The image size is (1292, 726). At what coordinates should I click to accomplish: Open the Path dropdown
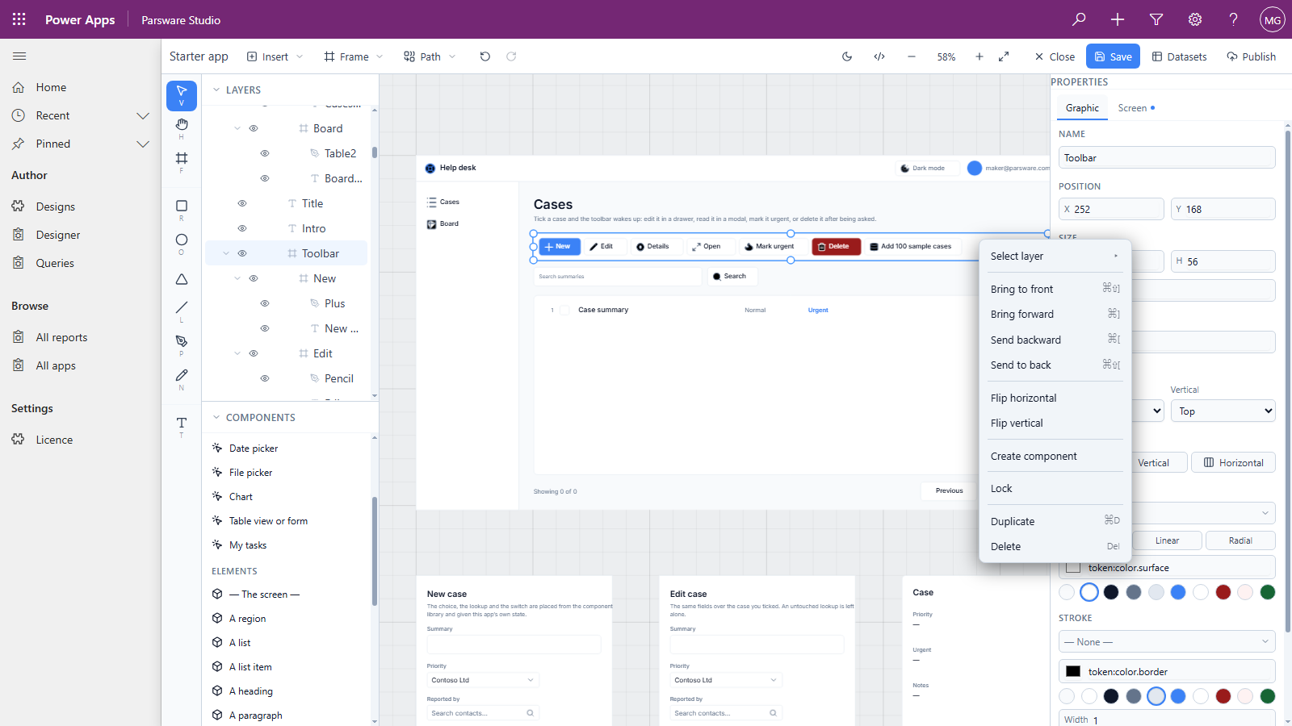tap(430, 56)
